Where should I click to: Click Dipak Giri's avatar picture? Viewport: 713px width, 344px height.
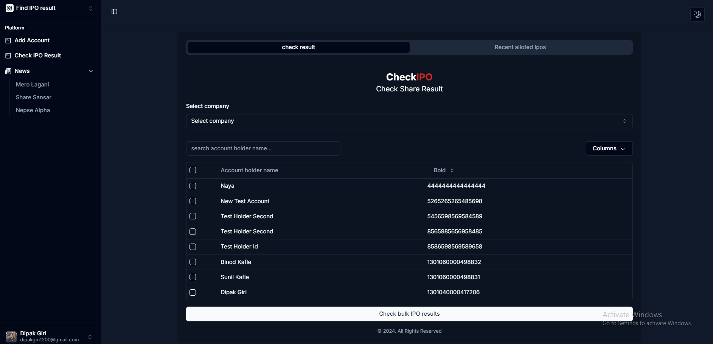coord(11,336)
